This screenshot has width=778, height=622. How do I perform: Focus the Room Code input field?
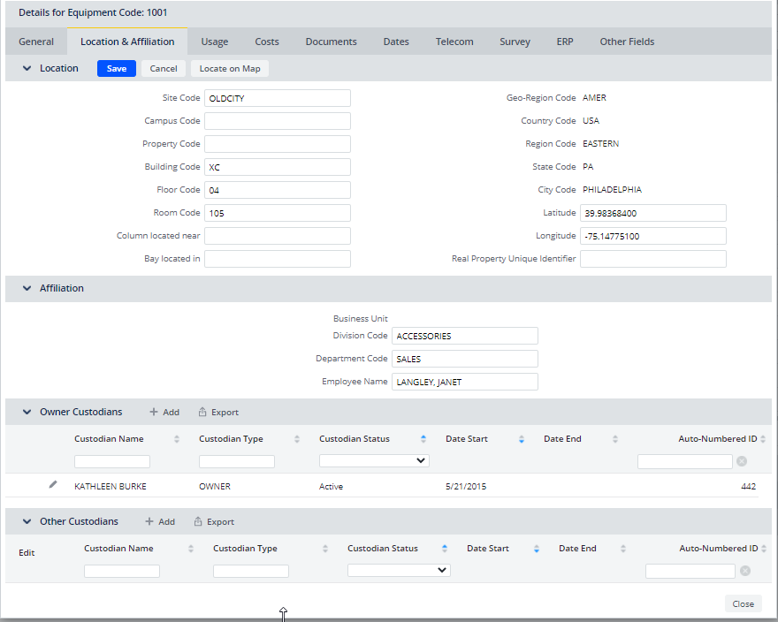click(277, 213)
